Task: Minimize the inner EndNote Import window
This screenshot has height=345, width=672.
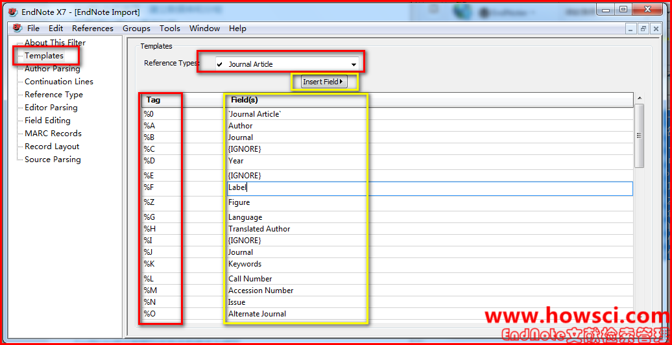Action: tap(630, 29)
